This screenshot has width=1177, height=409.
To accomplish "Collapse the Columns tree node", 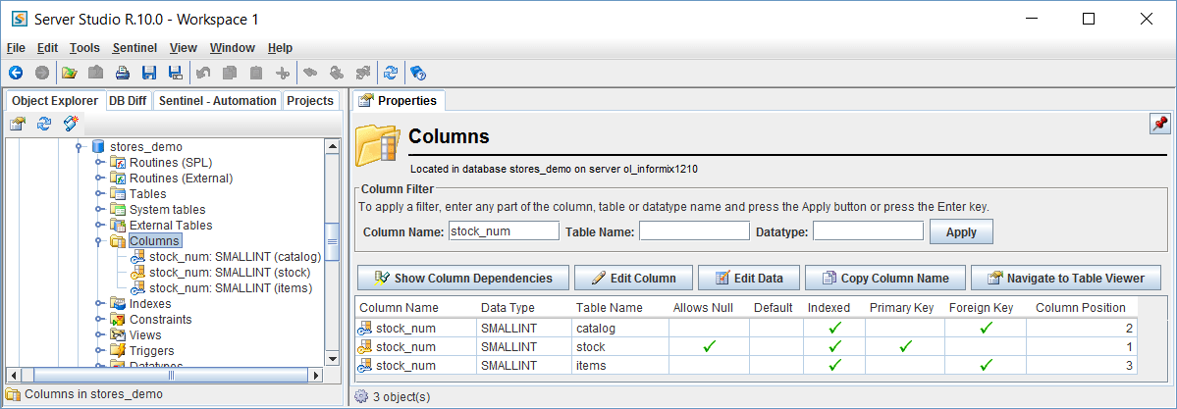I will tap(100, 241).
